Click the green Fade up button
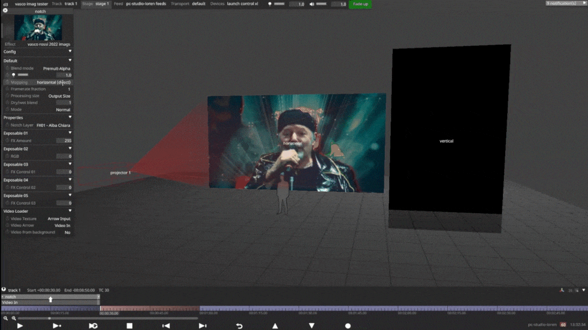588x330 pixels. click(360, 4)
